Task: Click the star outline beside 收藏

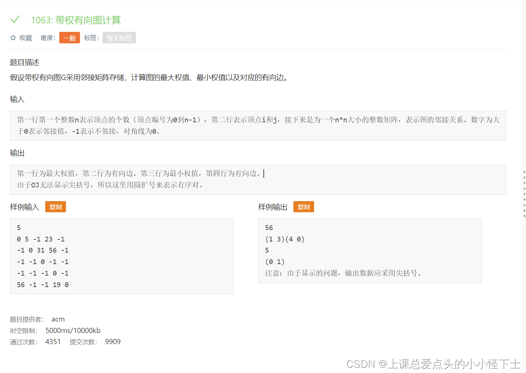Action: click(12, 37)
